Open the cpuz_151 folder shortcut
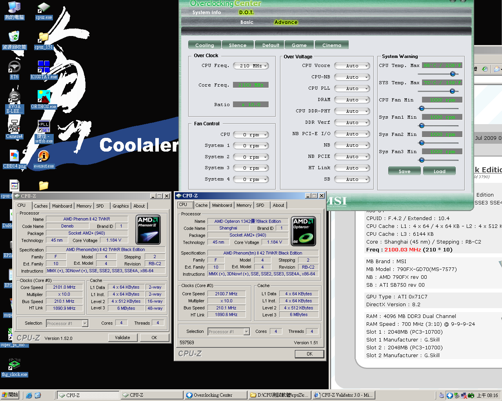The width and height of the screenshot is (502, 401). [44, 40]
